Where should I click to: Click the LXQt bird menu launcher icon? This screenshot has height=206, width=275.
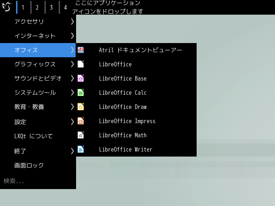point(7,7)
